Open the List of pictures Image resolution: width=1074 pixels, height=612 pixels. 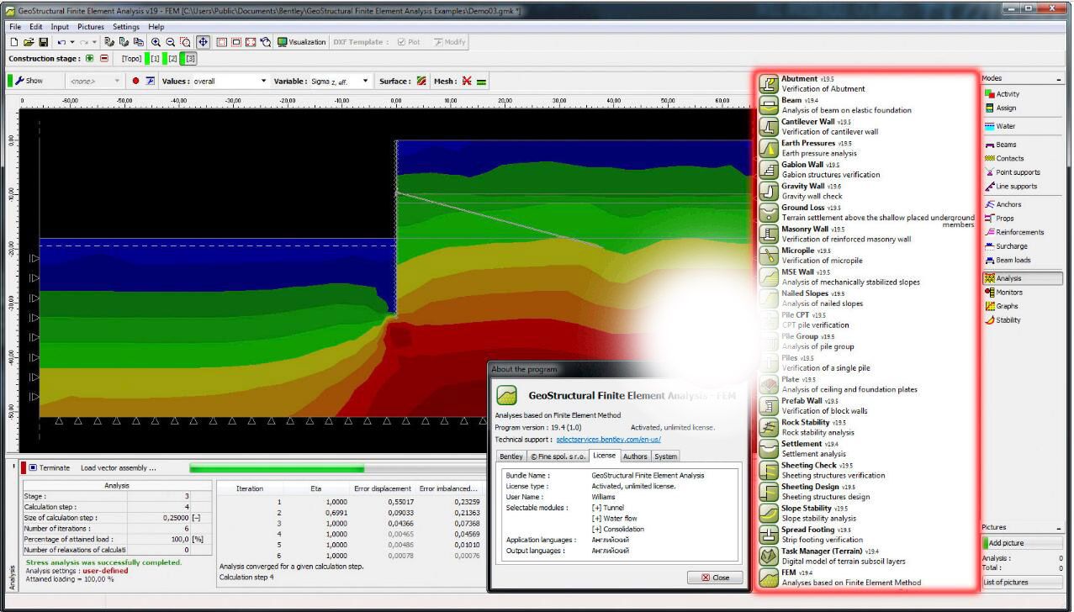tap(1021, 582)
